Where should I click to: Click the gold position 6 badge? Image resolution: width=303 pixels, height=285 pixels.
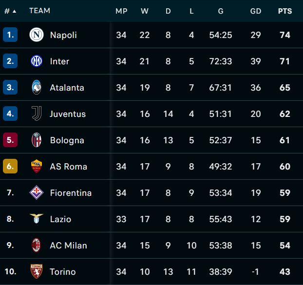[10, 166]
